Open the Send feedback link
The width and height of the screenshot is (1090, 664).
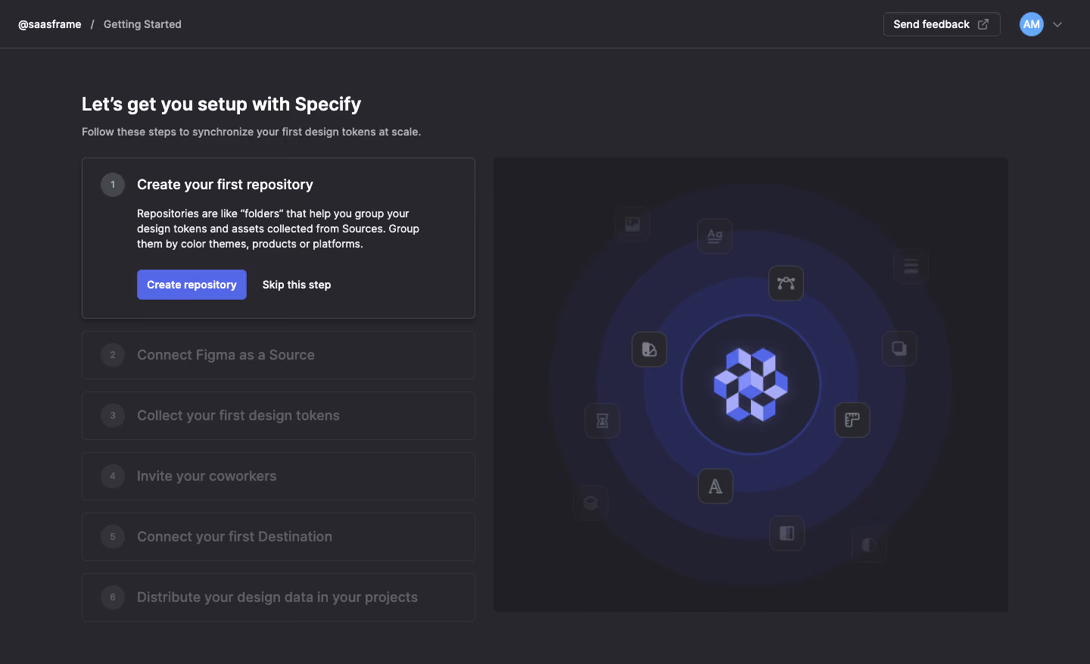coord(942,24)
